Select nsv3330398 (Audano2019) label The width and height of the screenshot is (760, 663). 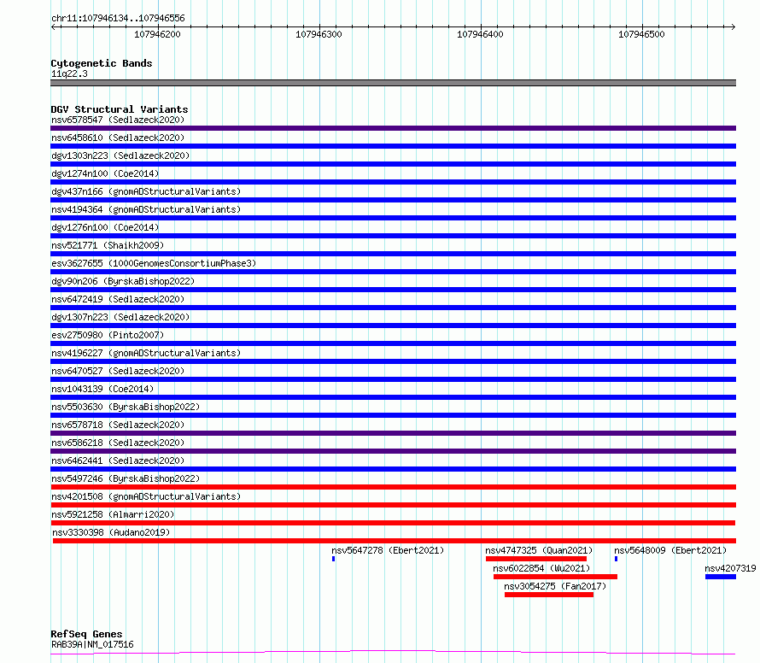point(111,532)
